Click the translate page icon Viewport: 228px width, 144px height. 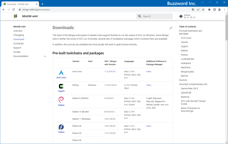[x=193, y=10]
